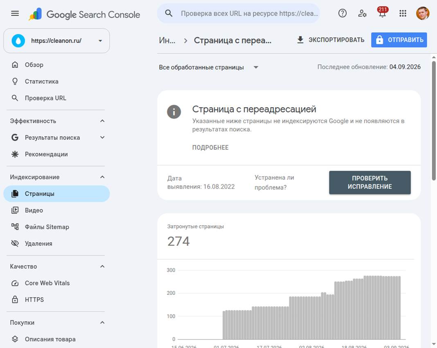Open the hamburger main menu
The width and height of the screenshot is (437, 348).
click(x=15, y=13)
